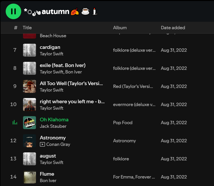Sort by the Album column header
Screen dimensions: 214x186
coord(120,28)
